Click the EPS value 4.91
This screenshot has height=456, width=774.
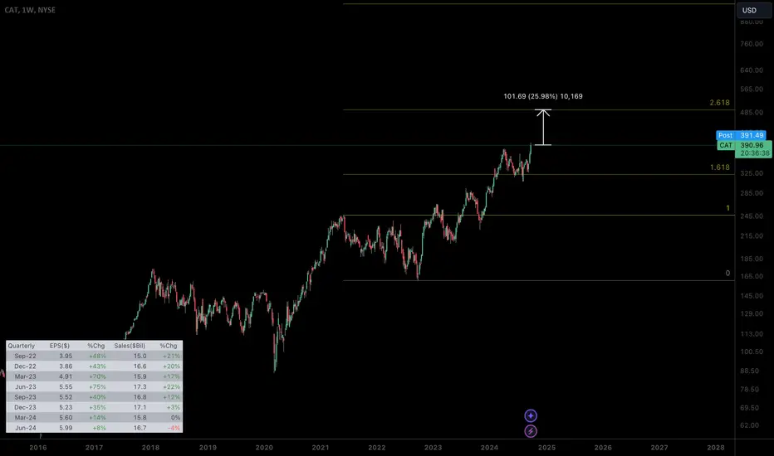tap(66, 376)
